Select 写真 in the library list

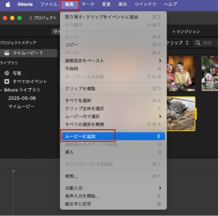tap(17, 73)
